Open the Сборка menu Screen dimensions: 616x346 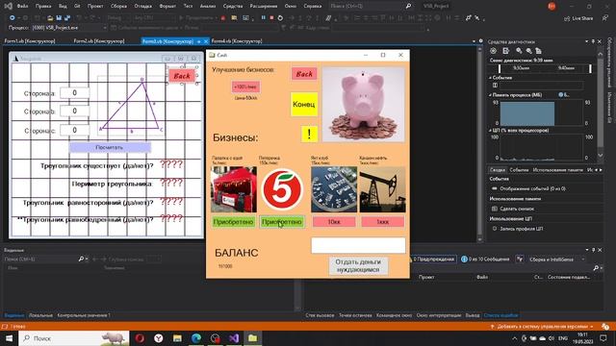(118, 6)
